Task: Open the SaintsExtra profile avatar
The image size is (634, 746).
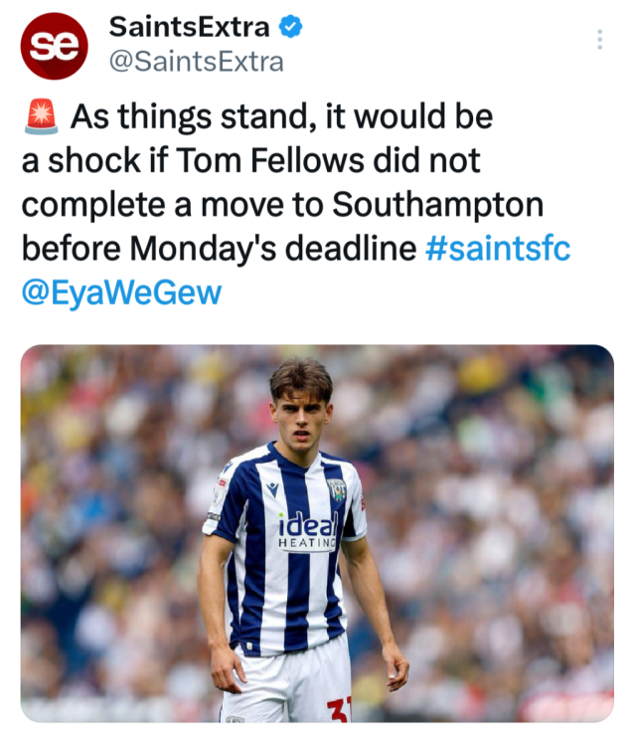Action: click(55, 46)
